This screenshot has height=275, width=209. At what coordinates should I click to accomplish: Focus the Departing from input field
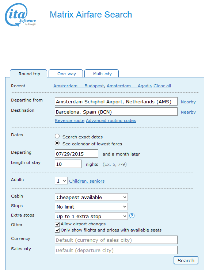[x=116, y=102]
